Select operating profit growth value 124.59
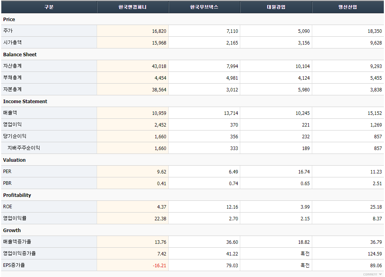The image size is (385, 277). click(x=375, y=254)
